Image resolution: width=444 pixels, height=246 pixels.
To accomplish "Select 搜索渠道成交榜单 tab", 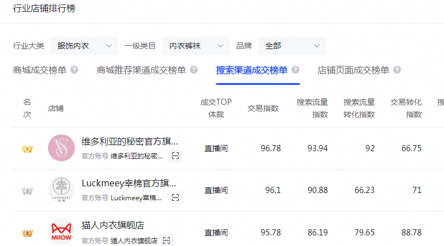I will tap(252, 70).
